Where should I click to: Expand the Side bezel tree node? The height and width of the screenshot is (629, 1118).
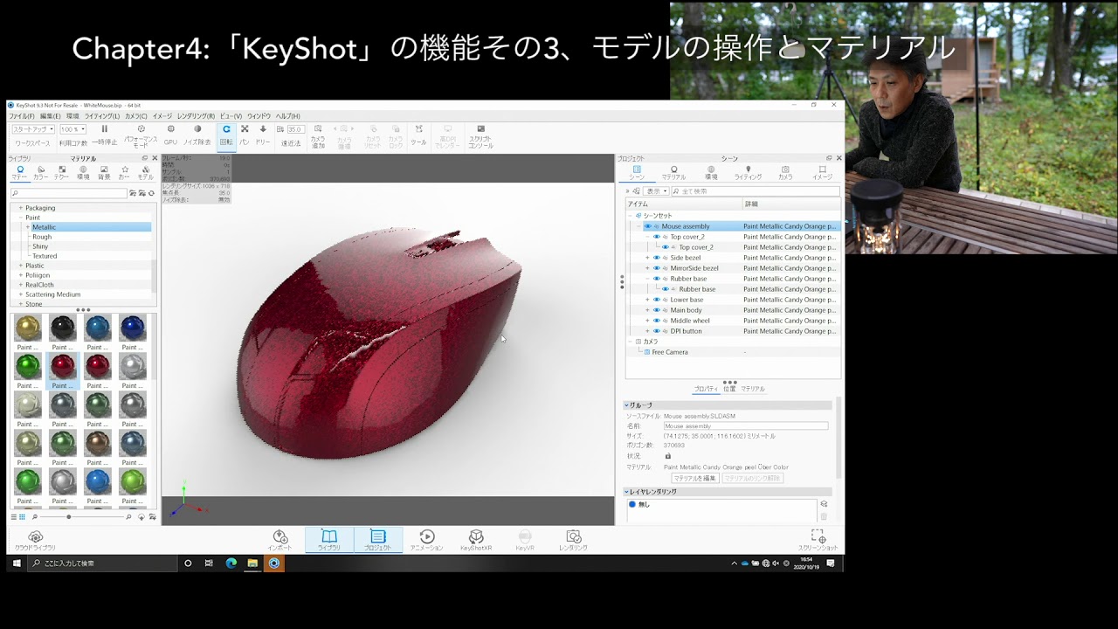point(647,258)
